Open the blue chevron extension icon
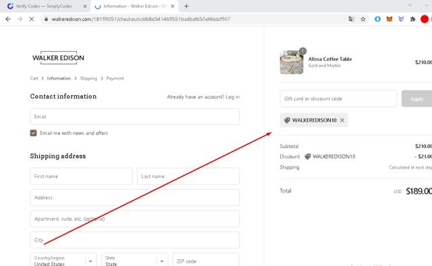The width and height of the screenshot is (432, 266). [x=401, y=19]
